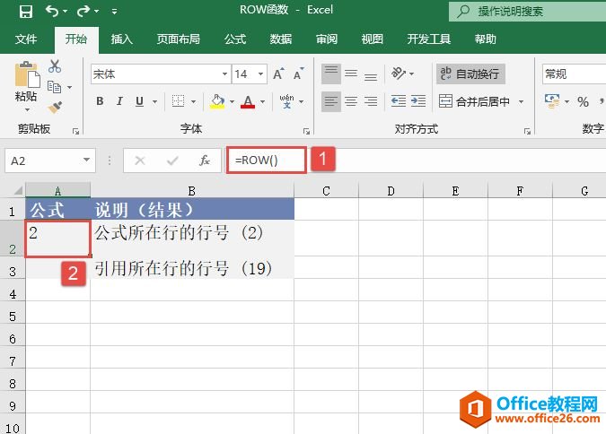The height and width of the screenshot is (434, 606).
Task: Click the Decrease Indent icon
Action: tap(399, 101)
